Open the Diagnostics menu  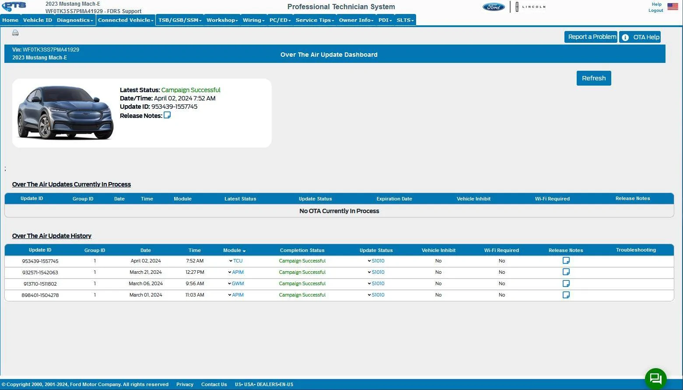(x=75, y=20)
